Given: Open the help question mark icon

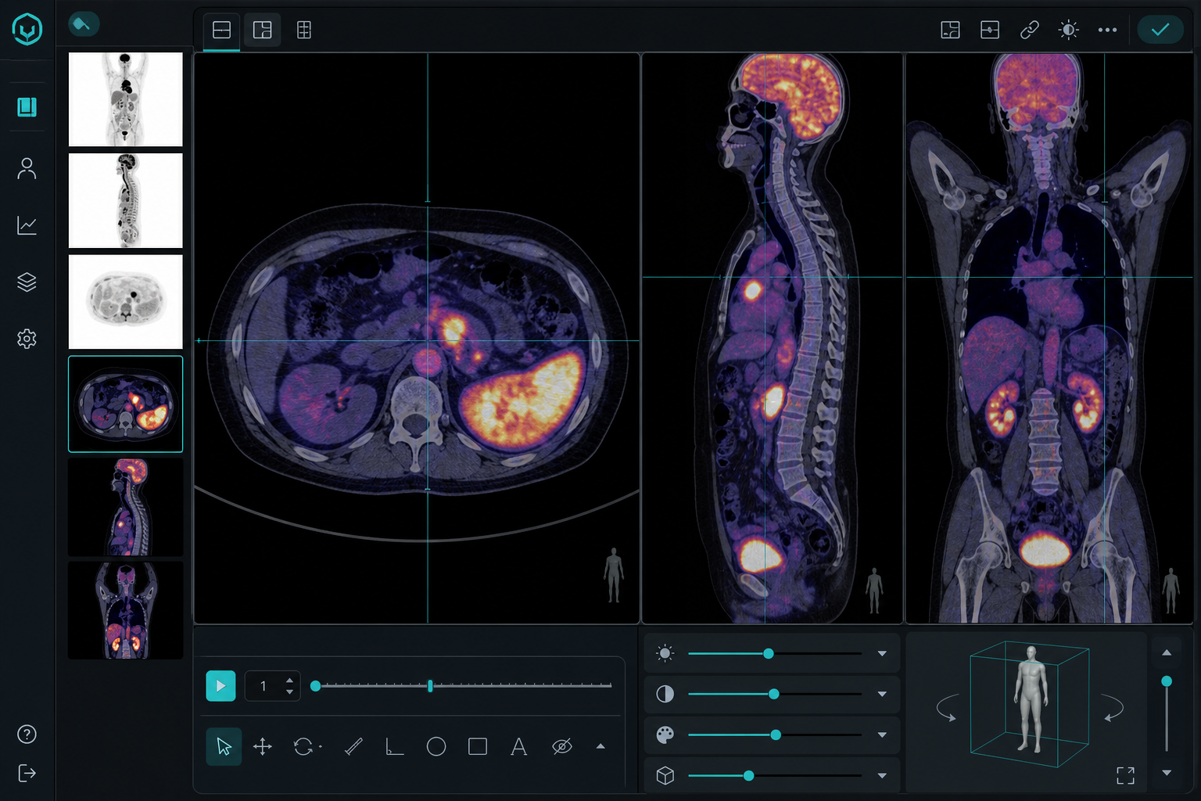Looking at the screenshot, I should pos(27,734).
